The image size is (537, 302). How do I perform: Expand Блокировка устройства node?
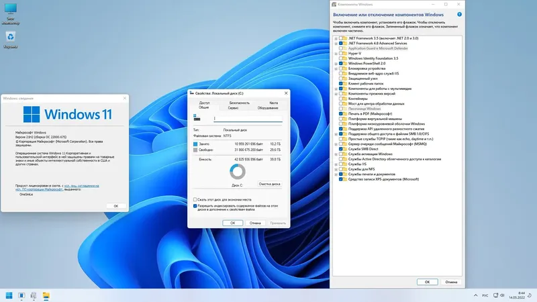pos(336,69)
